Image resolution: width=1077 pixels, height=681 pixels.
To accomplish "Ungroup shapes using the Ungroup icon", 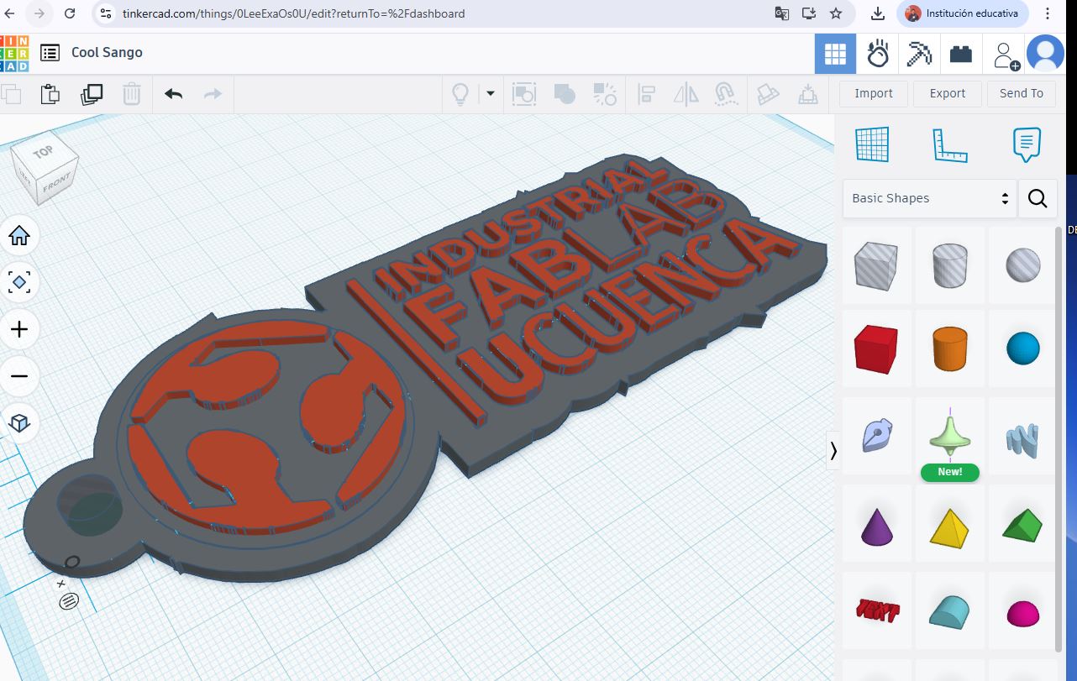I will [604, 93].
